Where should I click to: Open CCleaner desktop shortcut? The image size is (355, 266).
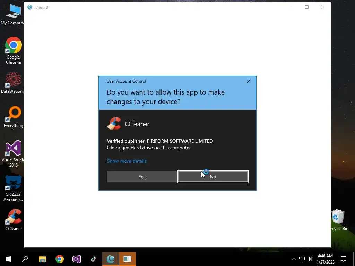click(14, 220)
